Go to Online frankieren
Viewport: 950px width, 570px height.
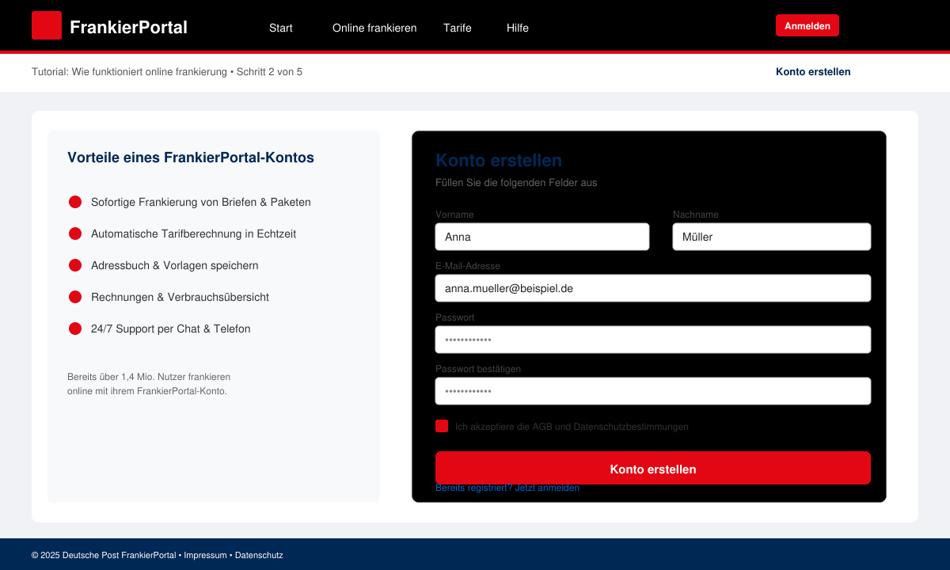coord(374,28)
